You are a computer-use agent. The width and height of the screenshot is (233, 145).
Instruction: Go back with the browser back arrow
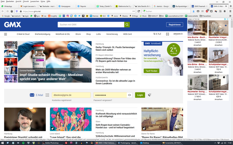coord(3,11)
